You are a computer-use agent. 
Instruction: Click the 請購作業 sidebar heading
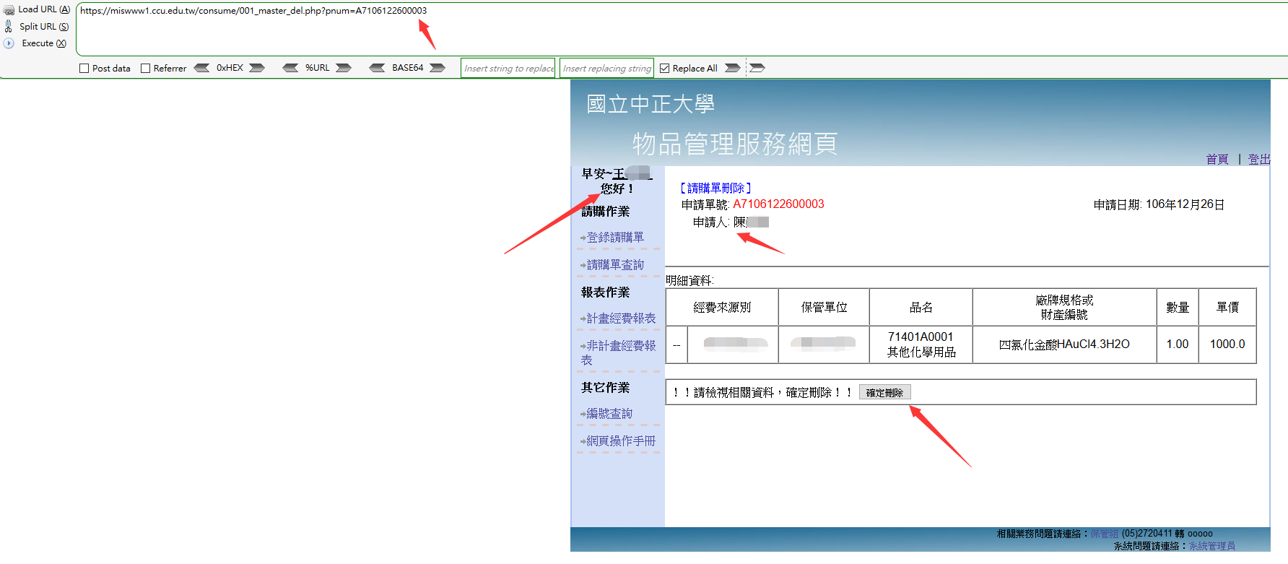[606, 212]
